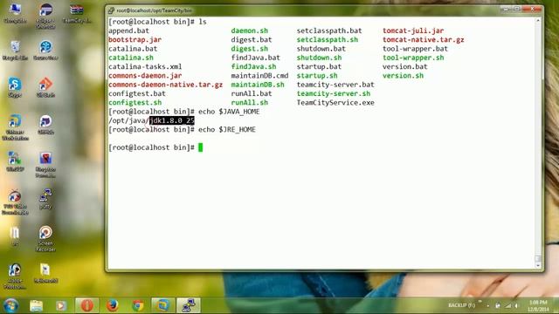
Task: Open Firefox from the taskbar
Action: (x=113, y=305)
